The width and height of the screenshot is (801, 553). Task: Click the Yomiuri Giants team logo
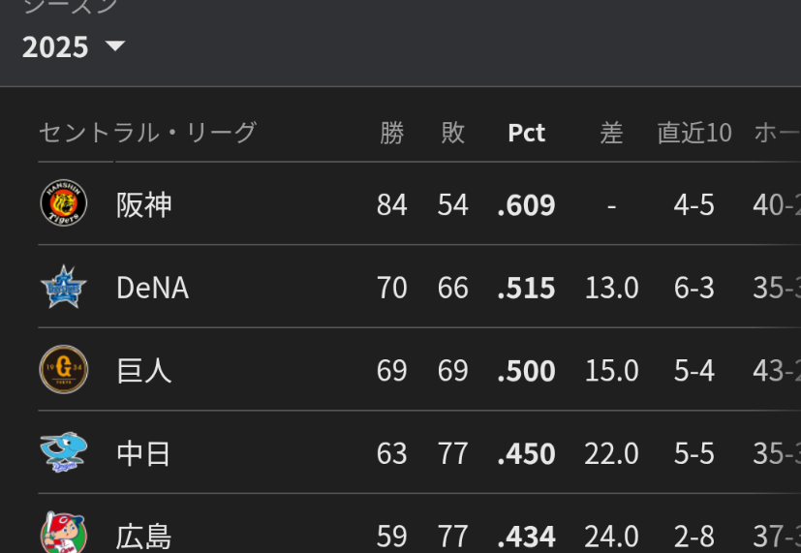[64, 370]
